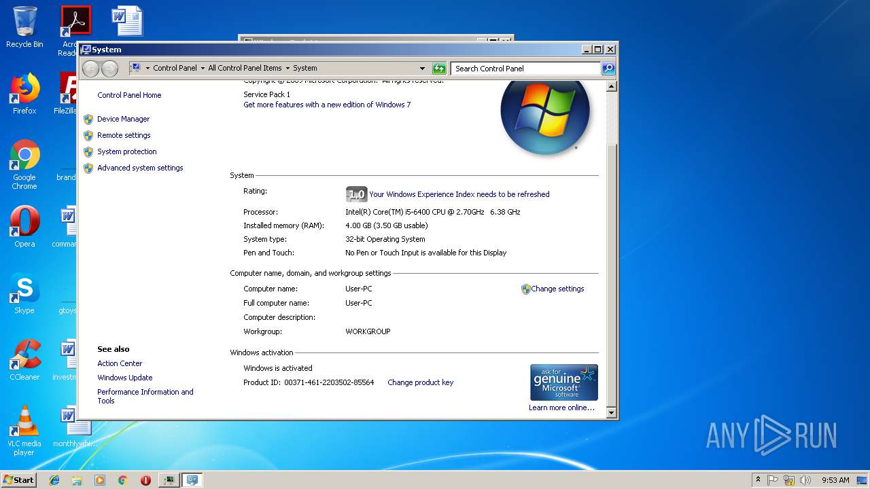Image resolution: width=870 pixels, height=489 pixels.
Task: Open Advanced system settings link
Action: (140, 168)
